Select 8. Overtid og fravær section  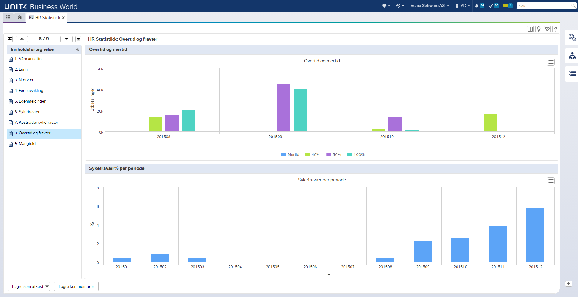(x=44, y=134)
